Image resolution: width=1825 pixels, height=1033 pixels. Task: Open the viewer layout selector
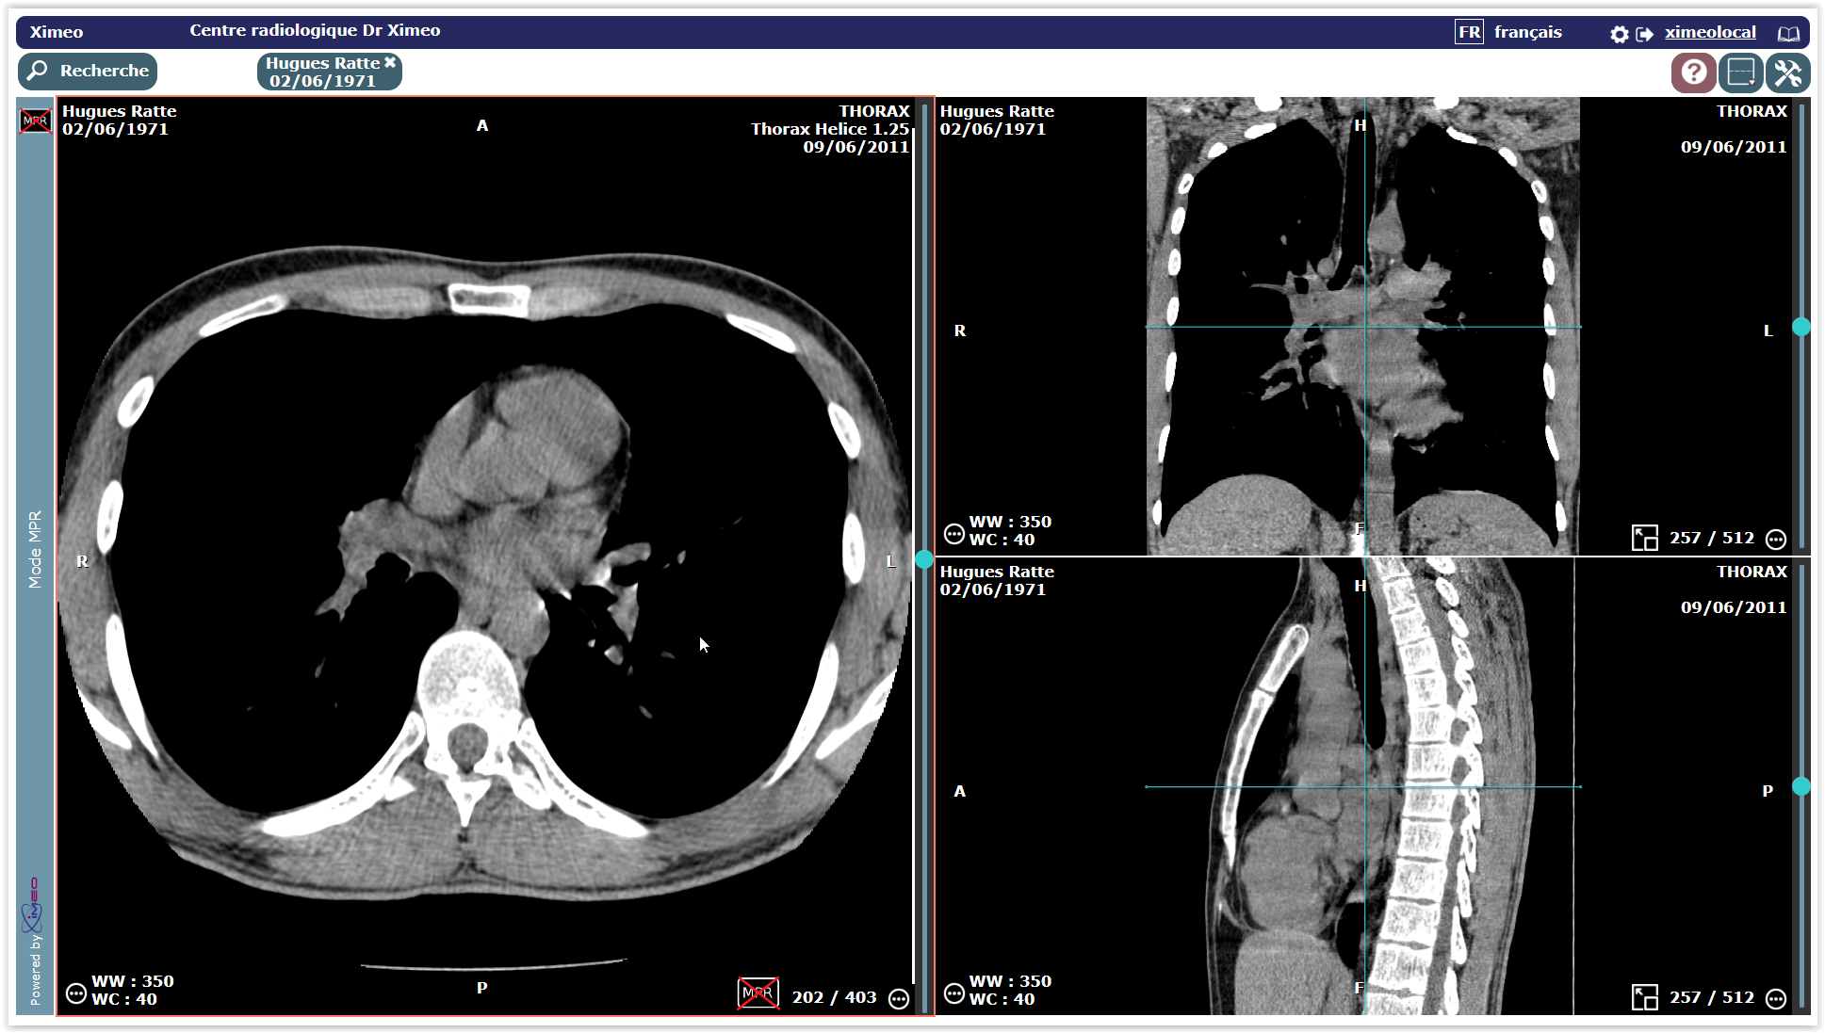pyautogui.click(x=1740, y=73)
